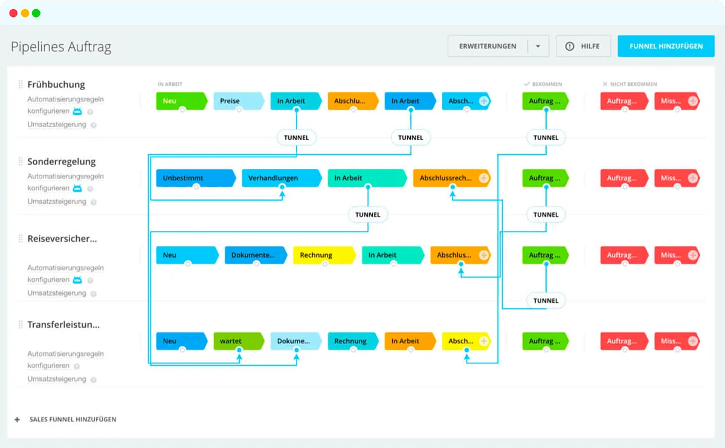Select green Auftrag ... stage in Frühbuchung
Screen dimensions: 725x448
point(546,101)
